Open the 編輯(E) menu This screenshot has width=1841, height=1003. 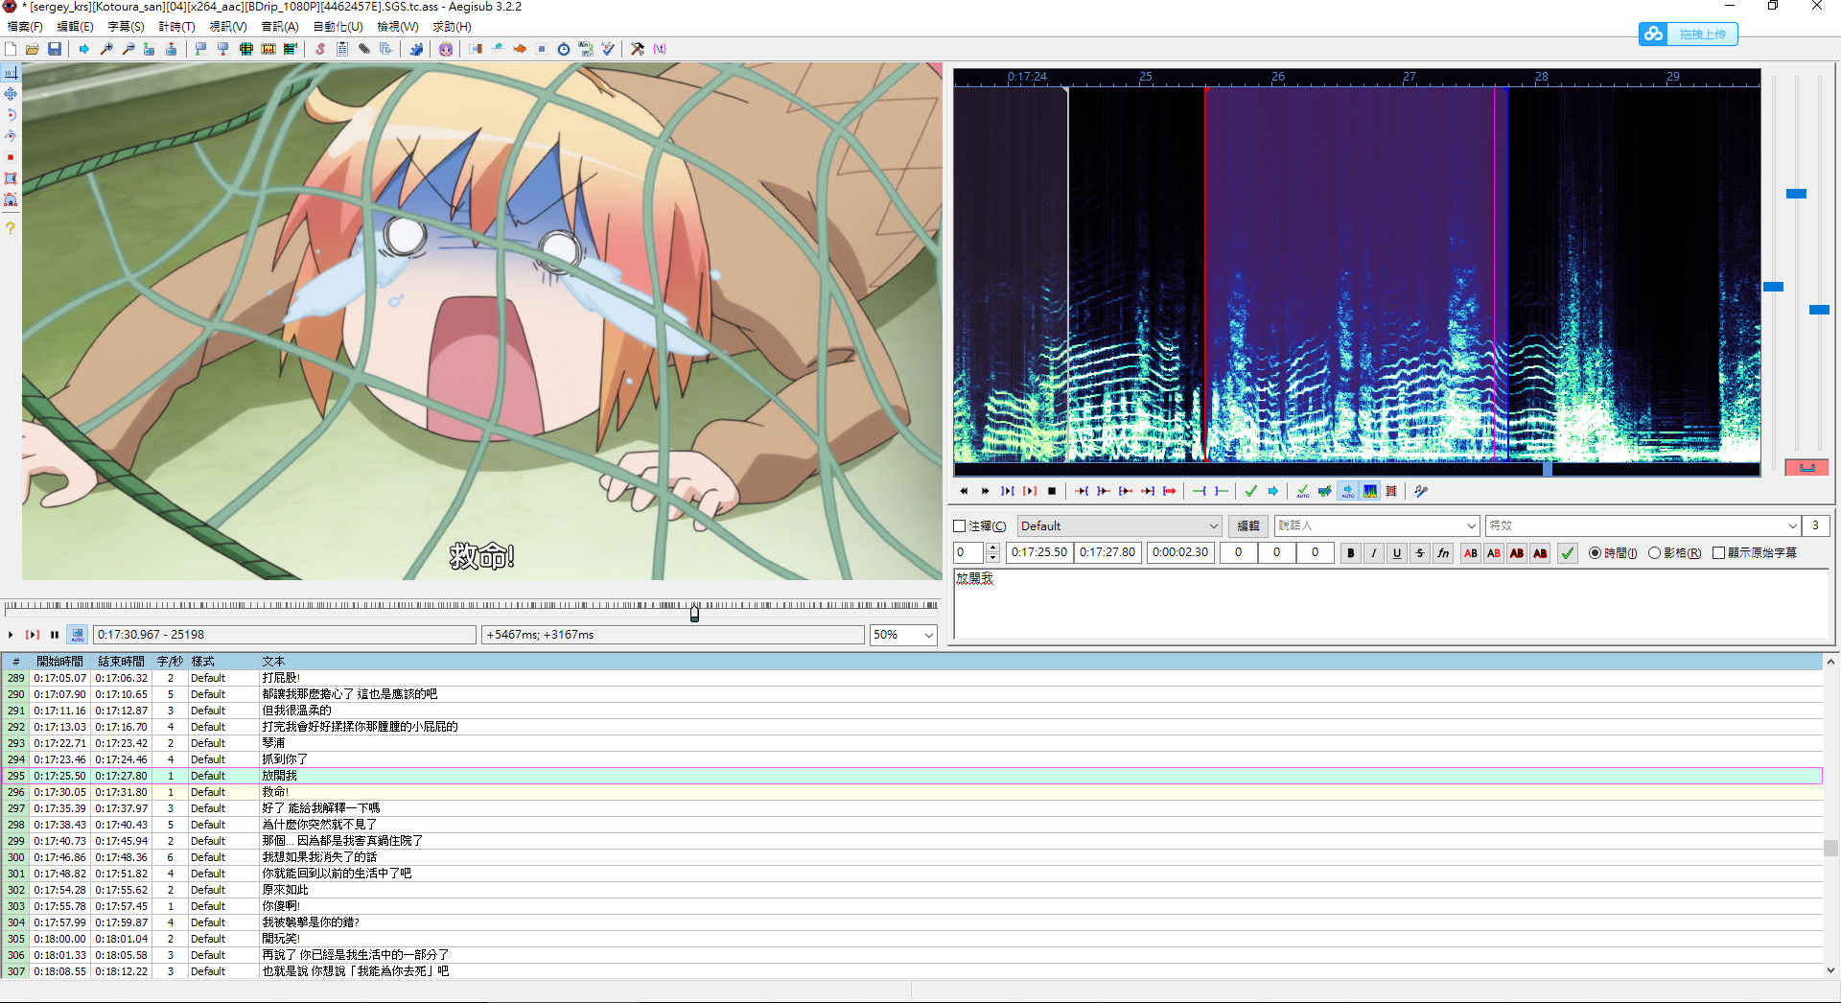[x=76, y=27]
